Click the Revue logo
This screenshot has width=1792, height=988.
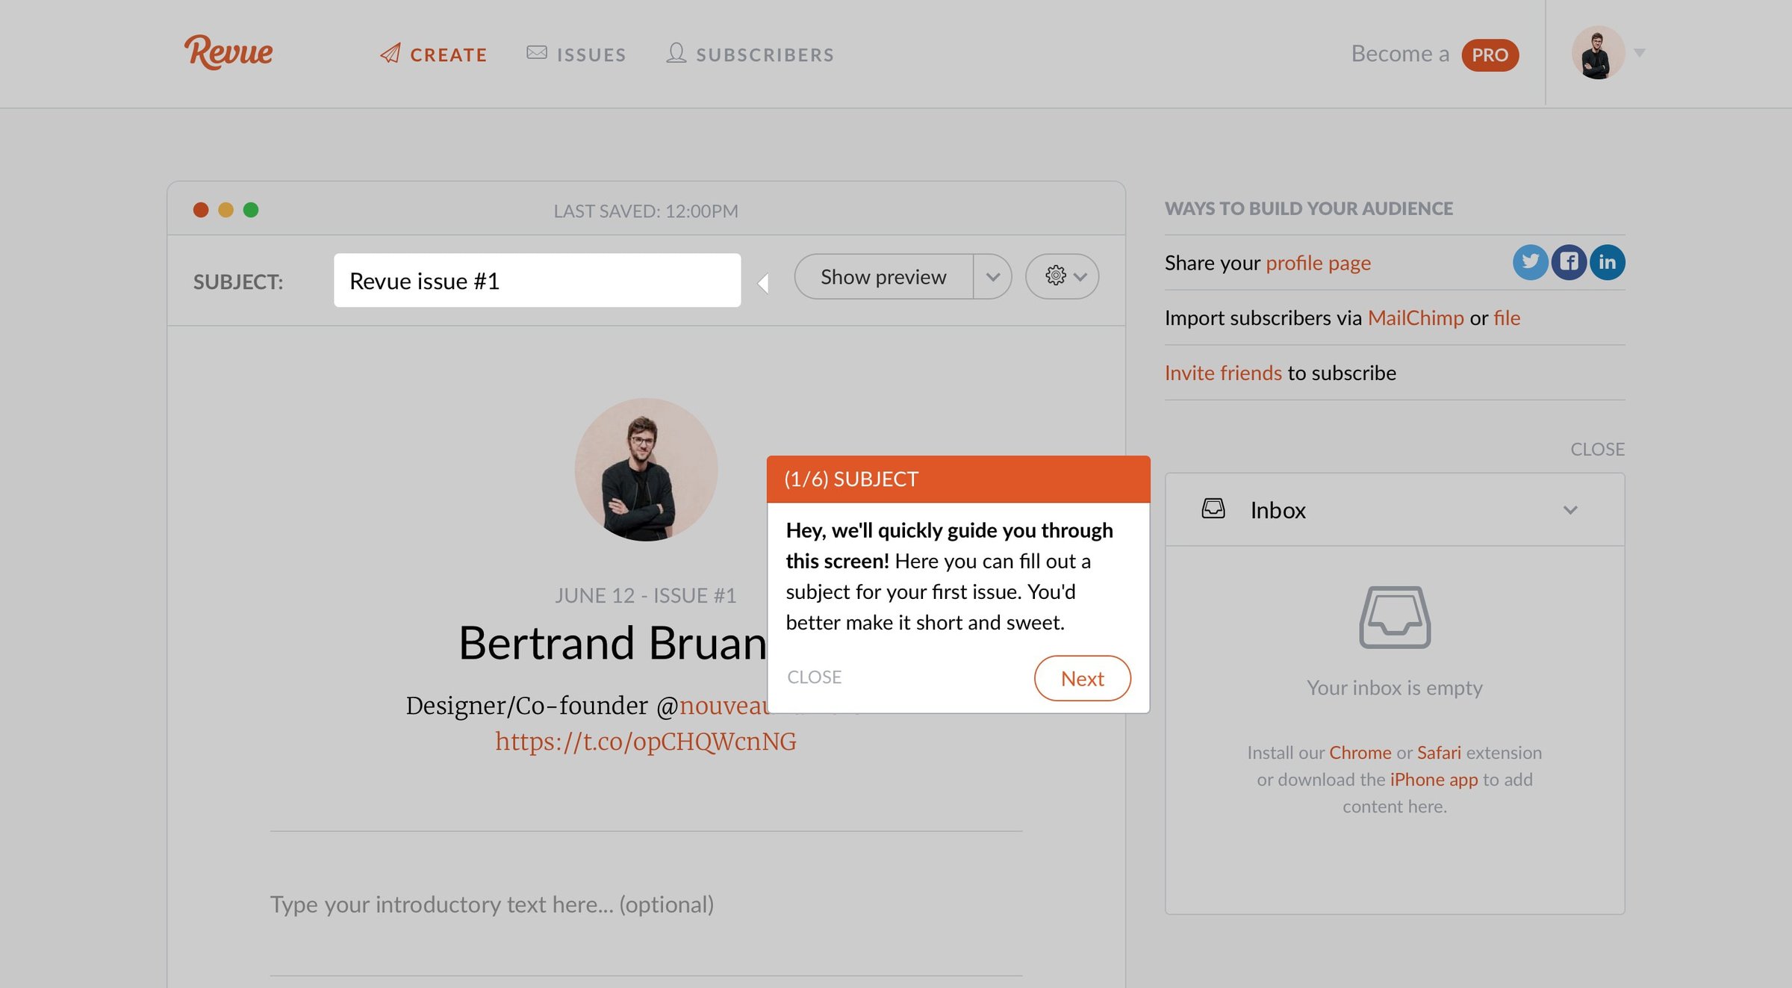(x=228, y=52)
